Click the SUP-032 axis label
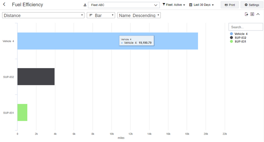The width and height of the screenshot is (264, 142). coord(9,77)
